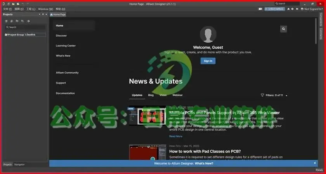Click the magnifier search button on Home Page

point(284,29)
